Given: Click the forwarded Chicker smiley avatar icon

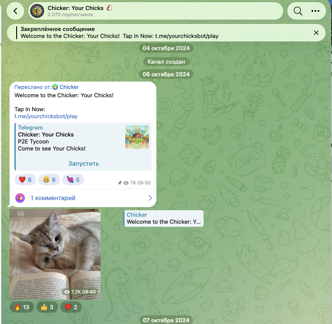Looking at the screenshot, I should [x=55, y=87].
